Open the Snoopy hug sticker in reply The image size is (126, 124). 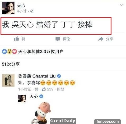click(41, 113)
